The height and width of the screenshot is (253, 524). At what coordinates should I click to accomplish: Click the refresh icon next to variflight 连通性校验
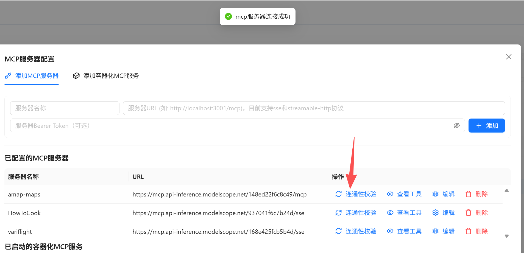pos(338,231)
